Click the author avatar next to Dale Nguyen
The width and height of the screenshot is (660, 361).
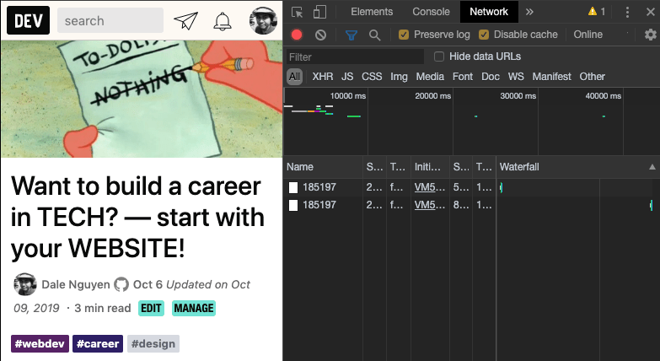coord(24,284)
